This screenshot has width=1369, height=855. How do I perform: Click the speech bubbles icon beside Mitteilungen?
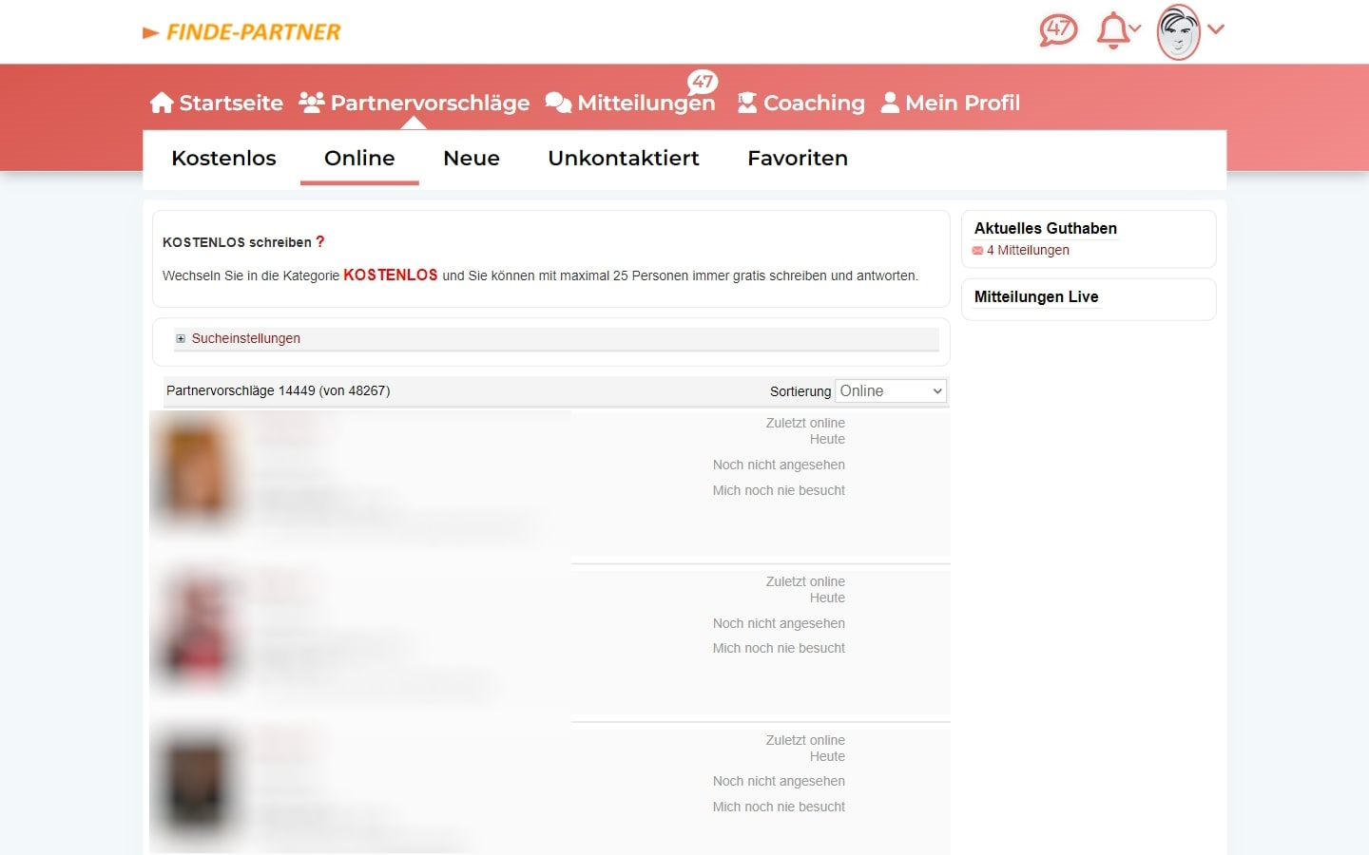tap(556, 101)
